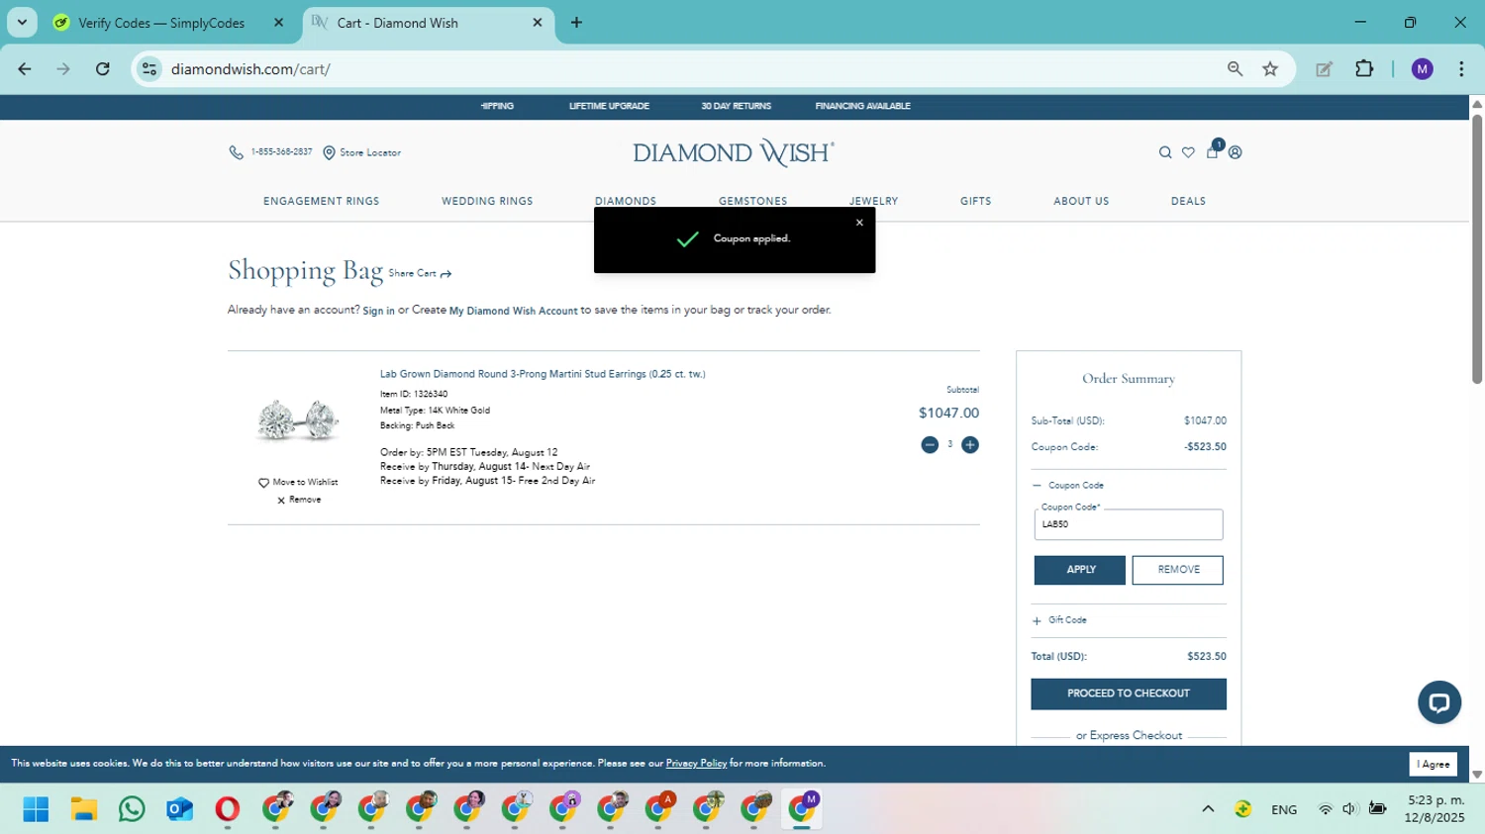Image resolution: width=1485 pixels, height=834 pixels.
Task: Open the shopping bag icon with badge
Action: [x=1213, y=150]
